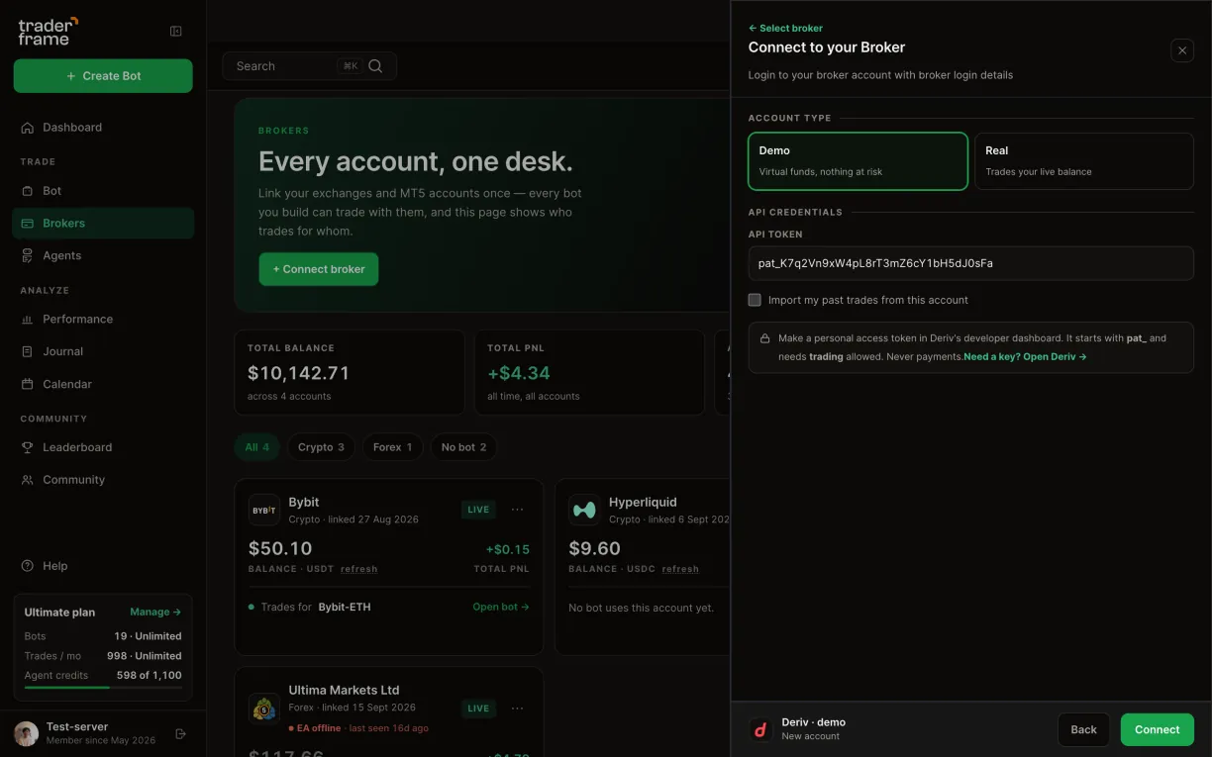1212x757 pixels.
Task: Click the Ultima Markets LIVE badge
Action: (x=478, y=709)
